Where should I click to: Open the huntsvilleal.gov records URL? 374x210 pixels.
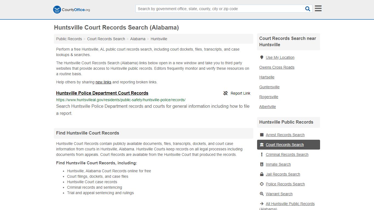[121, 100]
